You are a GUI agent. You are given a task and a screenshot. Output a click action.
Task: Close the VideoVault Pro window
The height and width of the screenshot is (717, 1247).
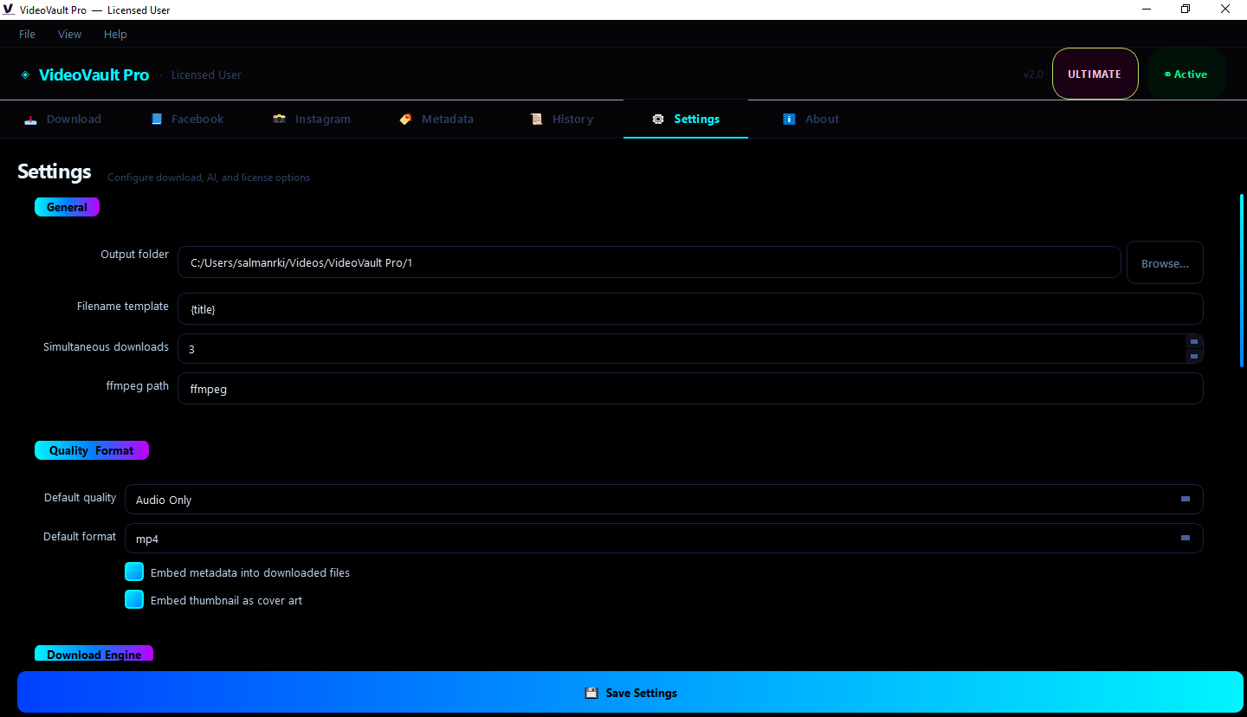point(1225,10)
